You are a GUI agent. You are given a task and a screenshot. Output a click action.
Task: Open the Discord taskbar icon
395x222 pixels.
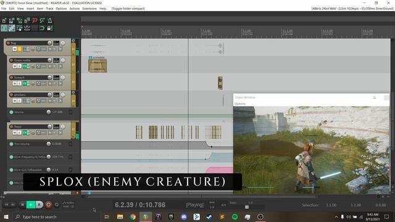(x=184, y=216)
